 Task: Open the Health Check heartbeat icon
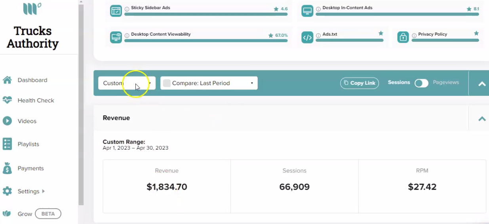coord(7,100)
